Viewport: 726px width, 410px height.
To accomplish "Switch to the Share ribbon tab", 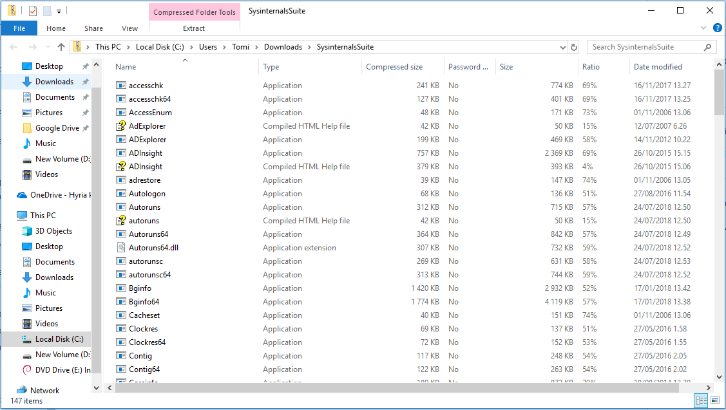I will 93,28.
